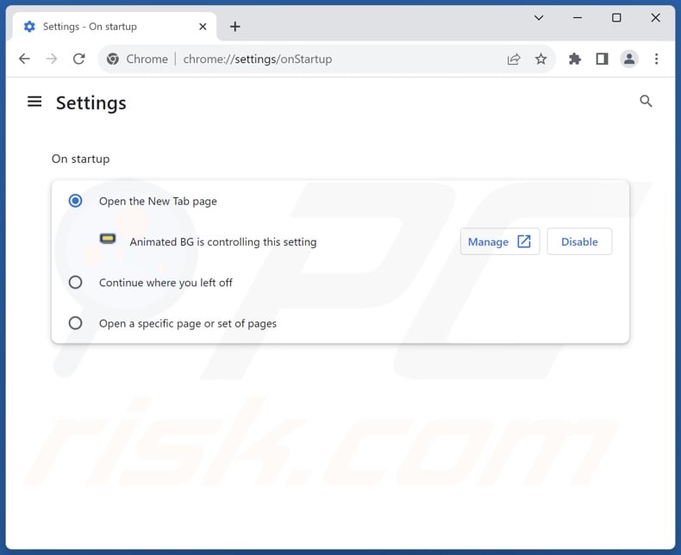Click 'Animated BG is controlling this setting' text

point(223,242)
